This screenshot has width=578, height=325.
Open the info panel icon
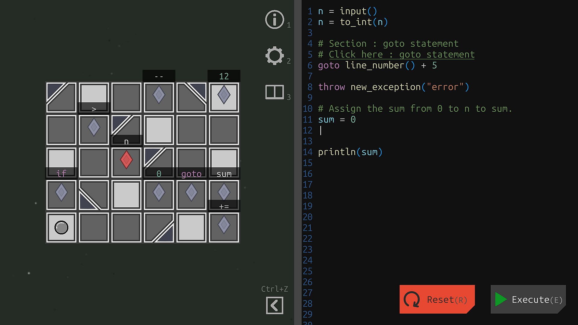pyautogui.click(x=274, y=20)
